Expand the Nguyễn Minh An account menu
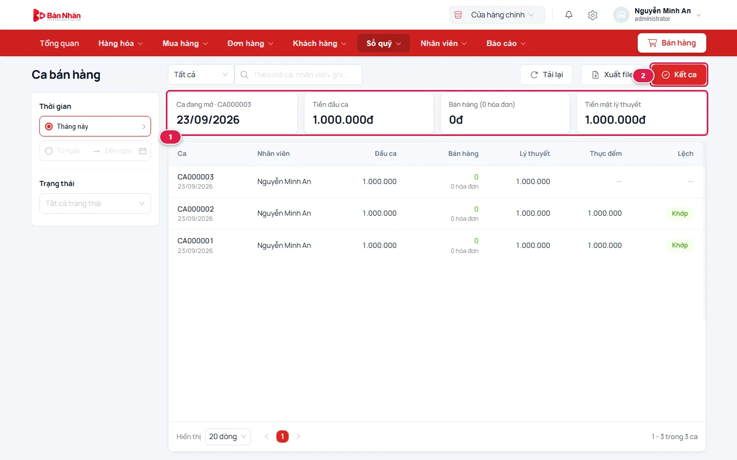The image size is (737, 460). [x=658, y=15]
